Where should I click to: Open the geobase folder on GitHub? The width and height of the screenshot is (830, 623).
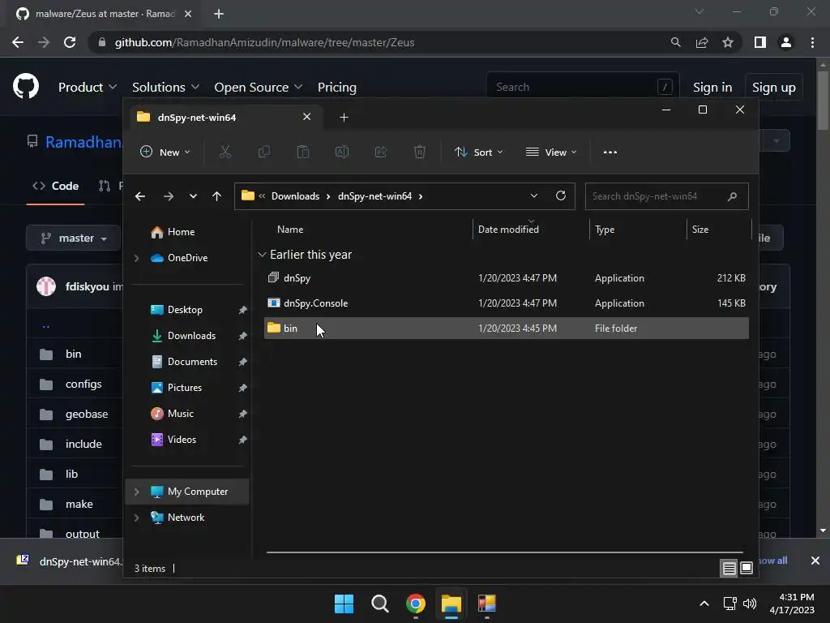(87, 415)
